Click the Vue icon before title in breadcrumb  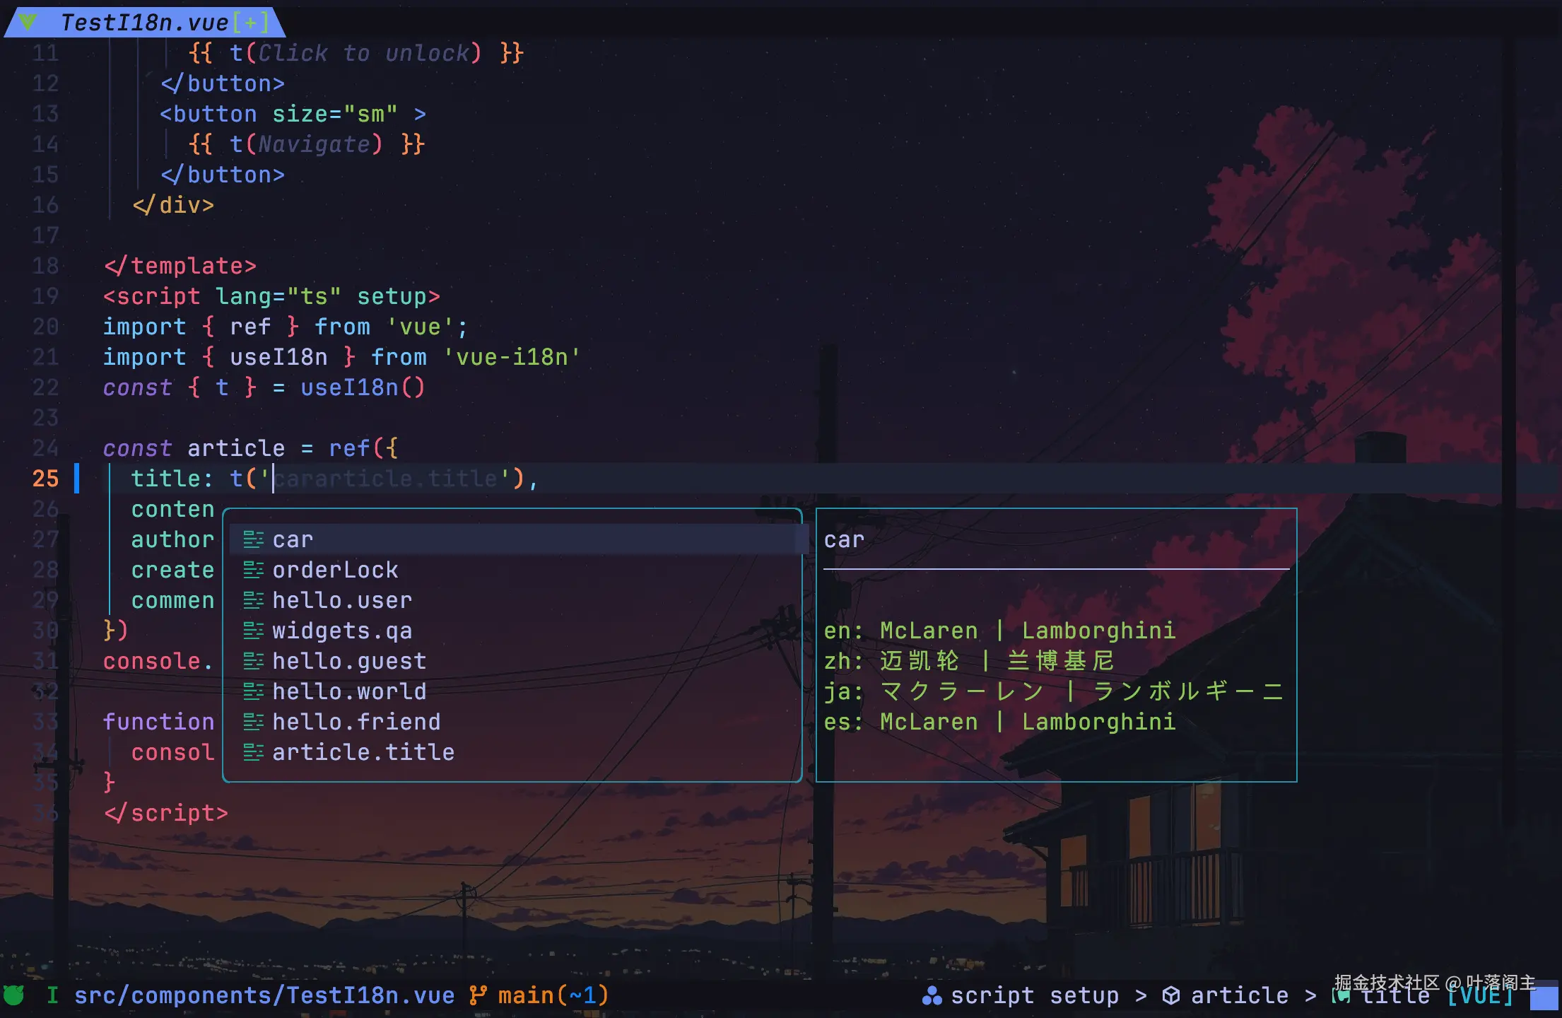click(1340, 995)
